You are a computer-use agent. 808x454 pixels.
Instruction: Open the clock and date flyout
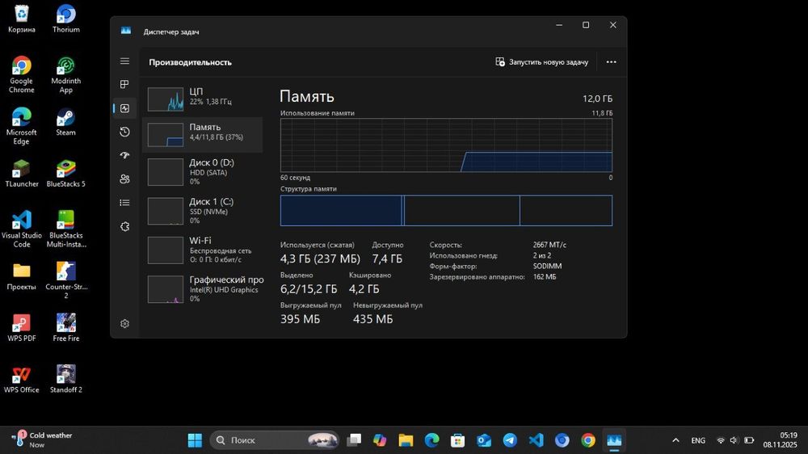point(781,439)
